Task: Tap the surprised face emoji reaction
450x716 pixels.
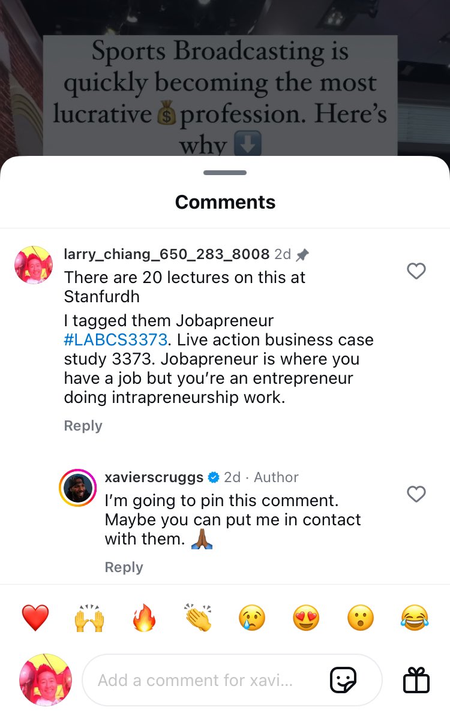Action: [x=360, y=617]
